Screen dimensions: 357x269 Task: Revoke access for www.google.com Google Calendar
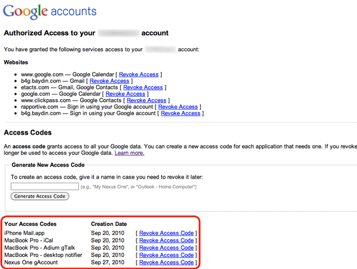pyautogui.click(x=139, y=74)
